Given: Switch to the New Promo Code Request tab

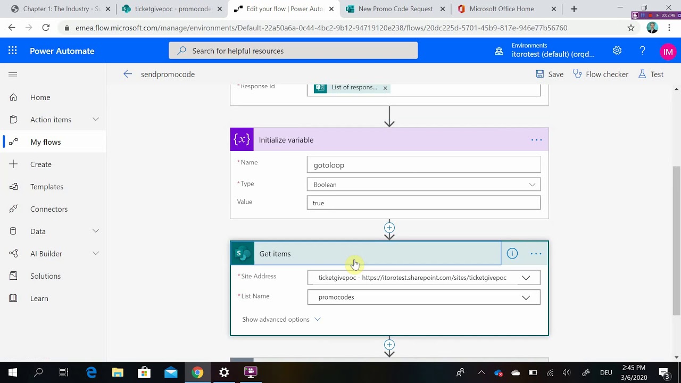Looking at the screenshot, I should (x=395, y=9).
